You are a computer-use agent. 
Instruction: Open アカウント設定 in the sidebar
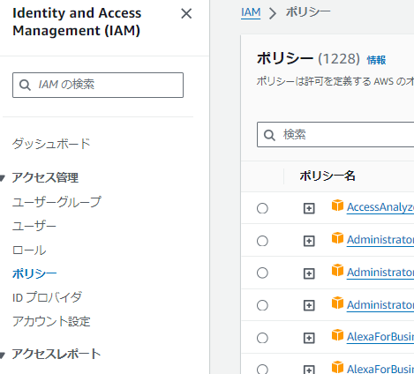point(51,321)
